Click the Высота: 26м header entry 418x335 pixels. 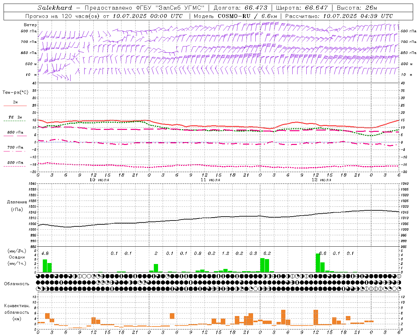tap(357, 8)
